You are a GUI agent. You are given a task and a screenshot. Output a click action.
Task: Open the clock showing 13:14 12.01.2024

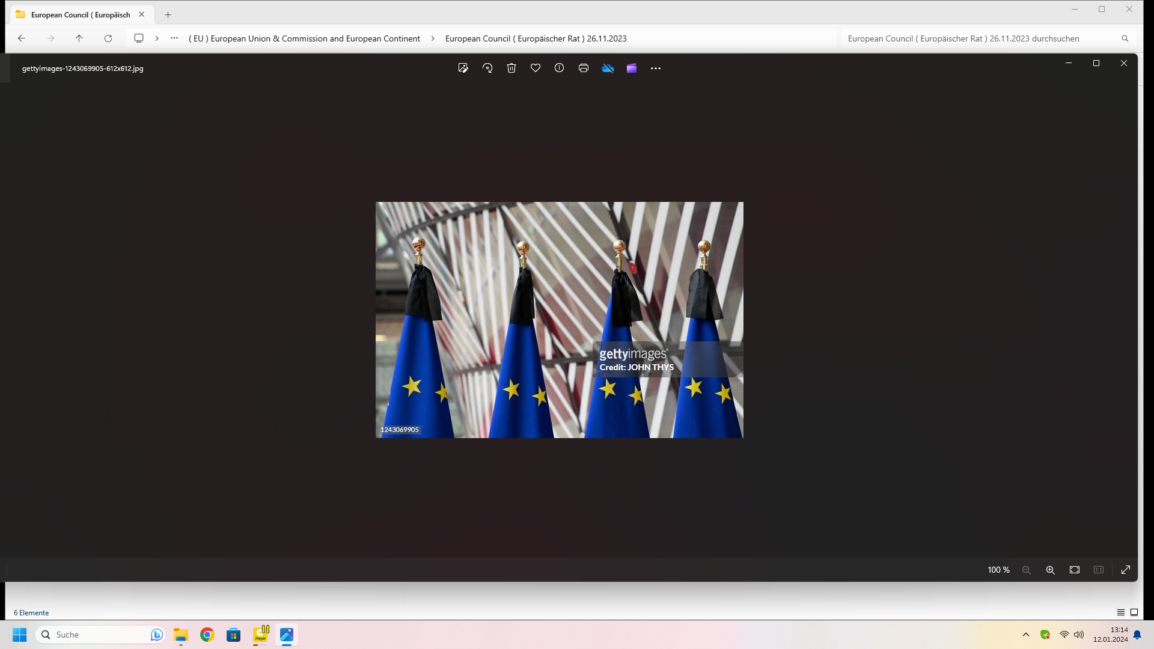1111,635
